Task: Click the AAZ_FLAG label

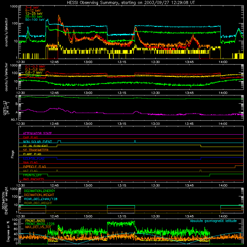Action: [30, 171]
